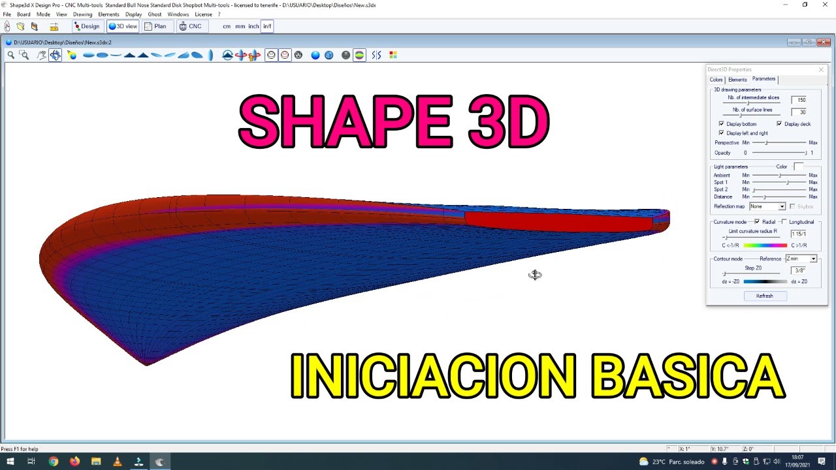The width and height of the screenshot is (836, 470).
Task: Click the new board icon in top toolbar
Action: (7, 27)
